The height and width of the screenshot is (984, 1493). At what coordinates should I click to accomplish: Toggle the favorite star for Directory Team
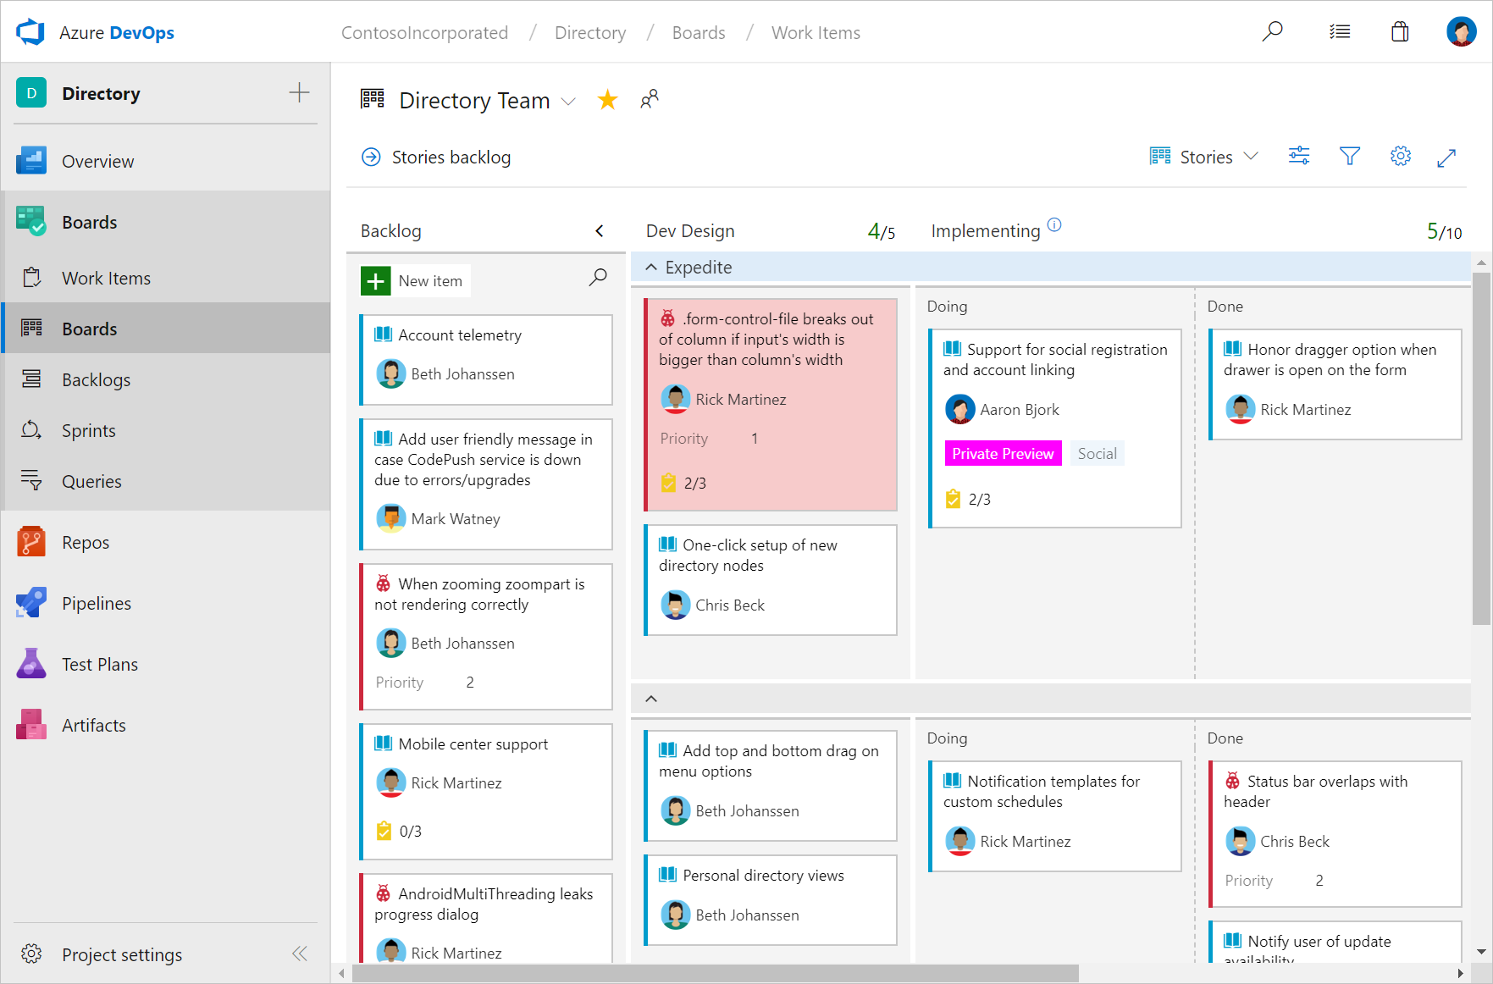coord(607,100)
